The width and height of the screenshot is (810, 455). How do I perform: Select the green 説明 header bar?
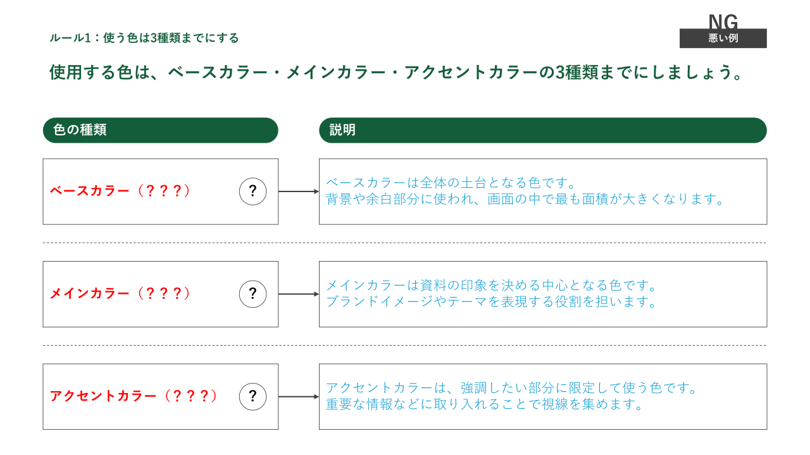(x=542, y=130)
